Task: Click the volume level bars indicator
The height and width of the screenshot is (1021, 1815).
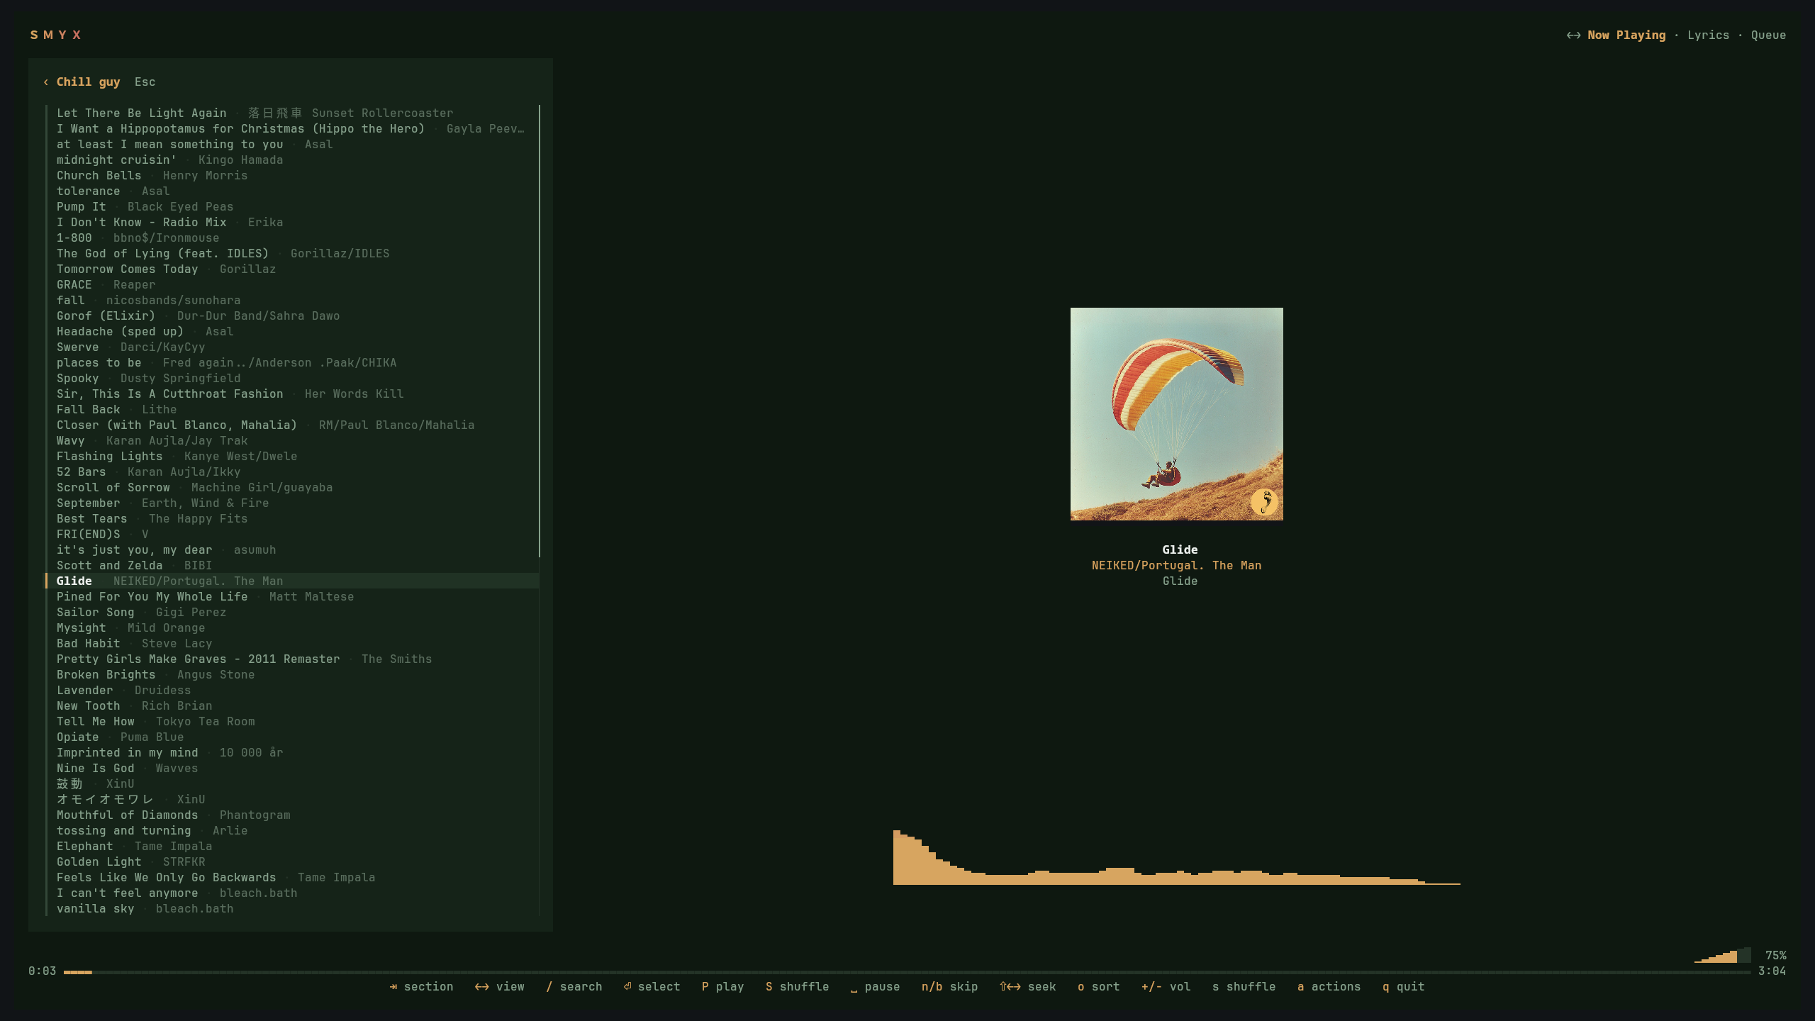Action: point(1722,955)
